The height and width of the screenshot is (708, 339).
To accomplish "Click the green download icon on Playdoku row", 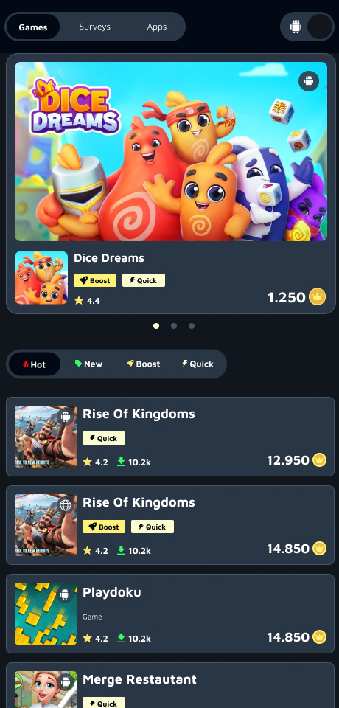I will [x=121, y=638].
